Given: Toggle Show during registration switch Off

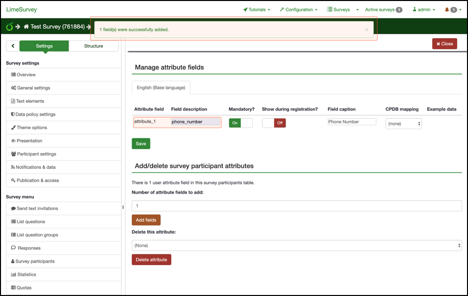Looking at the screenshot, I should 274,123.
